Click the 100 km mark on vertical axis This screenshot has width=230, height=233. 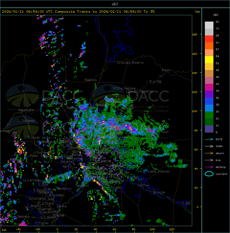click(x=195, y=111)
